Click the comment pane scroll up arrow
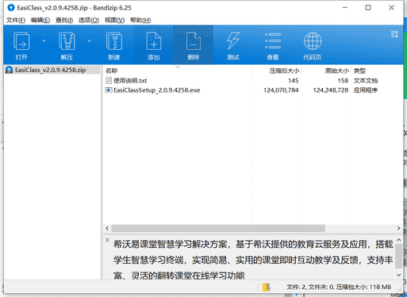Image resolution: width=407 pixels, height=297 pixels. [x=399, y=240]
